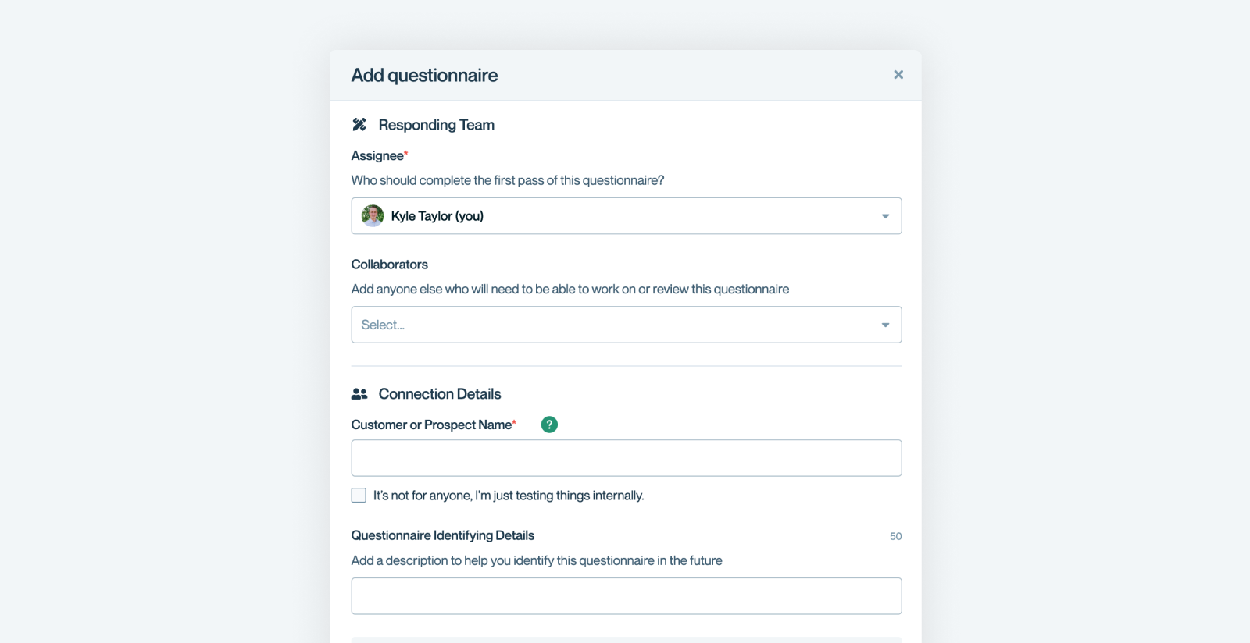This screenshot has width=1250, height=643.
Task: Click the 50 character counter
Action: coord(895,536)
